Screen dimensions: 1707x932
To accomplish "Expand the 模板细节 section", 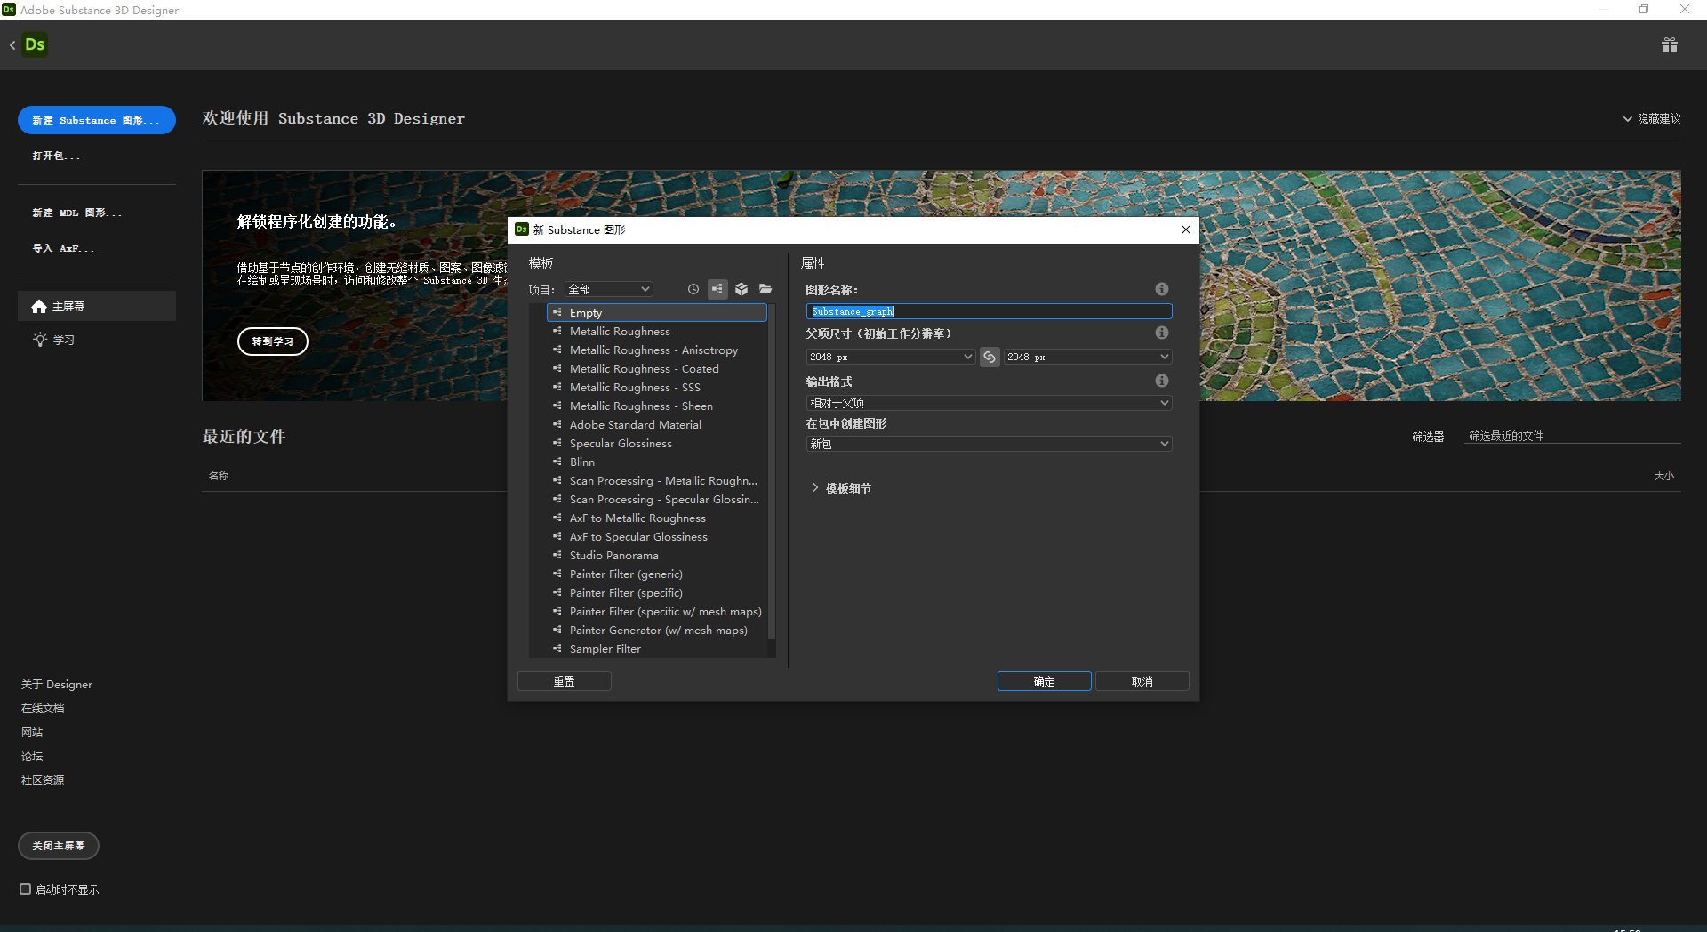I will (x=814, y=487).
